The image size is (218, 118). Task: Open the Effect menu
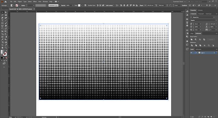pos(35,2)
